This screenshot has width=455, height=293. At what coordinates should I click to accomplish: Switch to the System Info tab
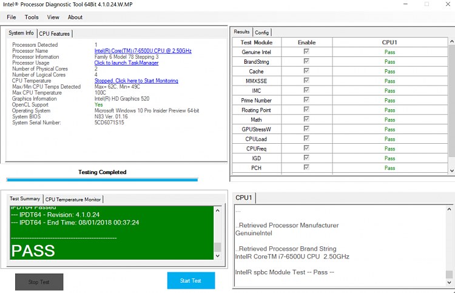click(21, 33)
